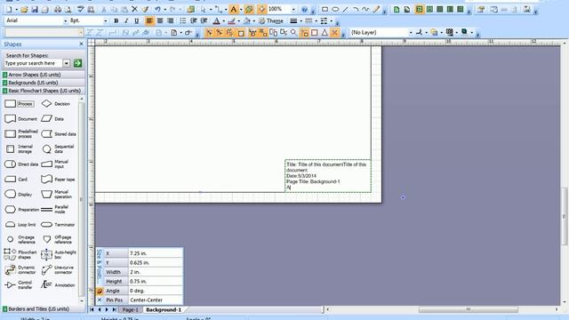Select the Freeform curve tool
Screen dimensions: 569x320
[365, 10]
